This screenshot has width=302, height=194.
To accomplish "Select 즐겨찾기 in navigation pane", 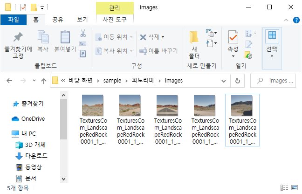I will (x=28, y=104).
